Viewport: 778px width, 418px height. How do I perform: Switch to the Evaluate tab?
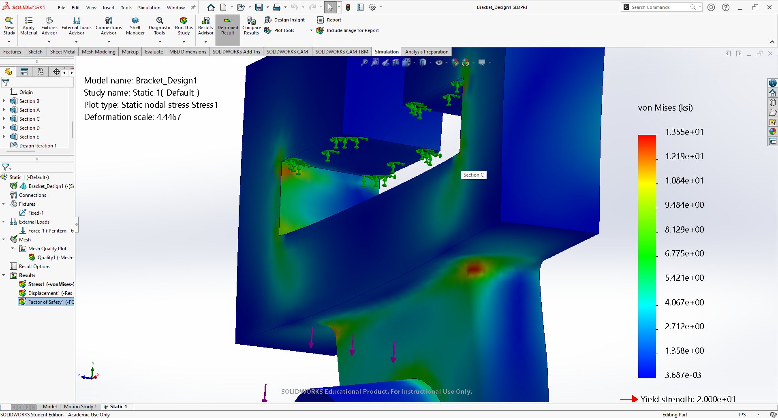[x=154, y=52]
